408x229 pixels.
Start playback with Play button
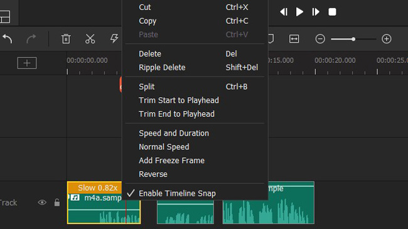[x=299, y=12]
